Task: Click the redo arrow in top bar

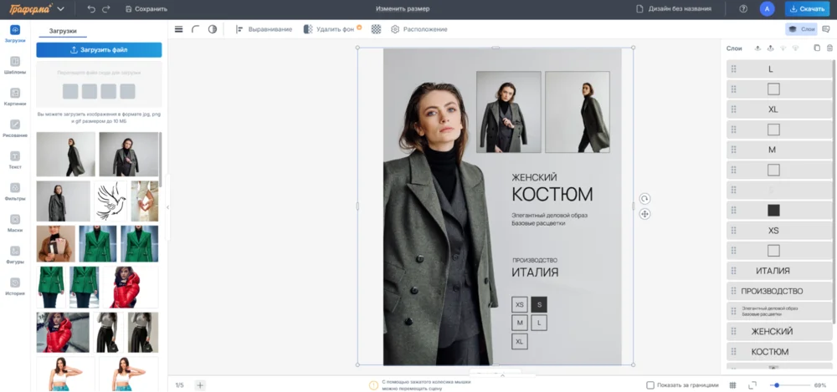Action: coord(105,8)
